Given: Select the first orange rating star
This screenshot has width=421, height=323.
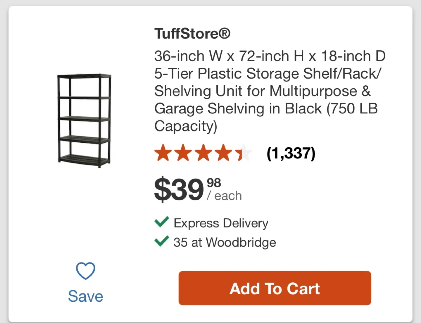Looking at the screenshot, I should click(x=163, y=152).
